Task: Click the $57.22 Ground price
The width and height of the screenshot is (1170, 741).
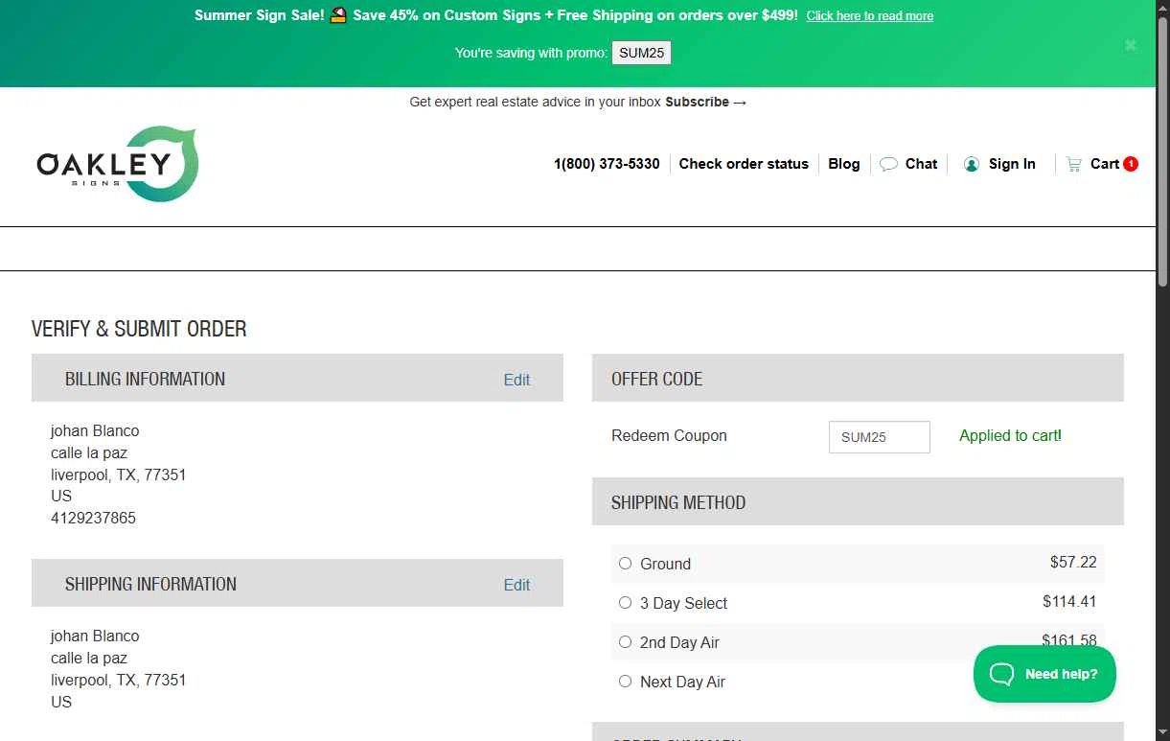Action: 1073,562
